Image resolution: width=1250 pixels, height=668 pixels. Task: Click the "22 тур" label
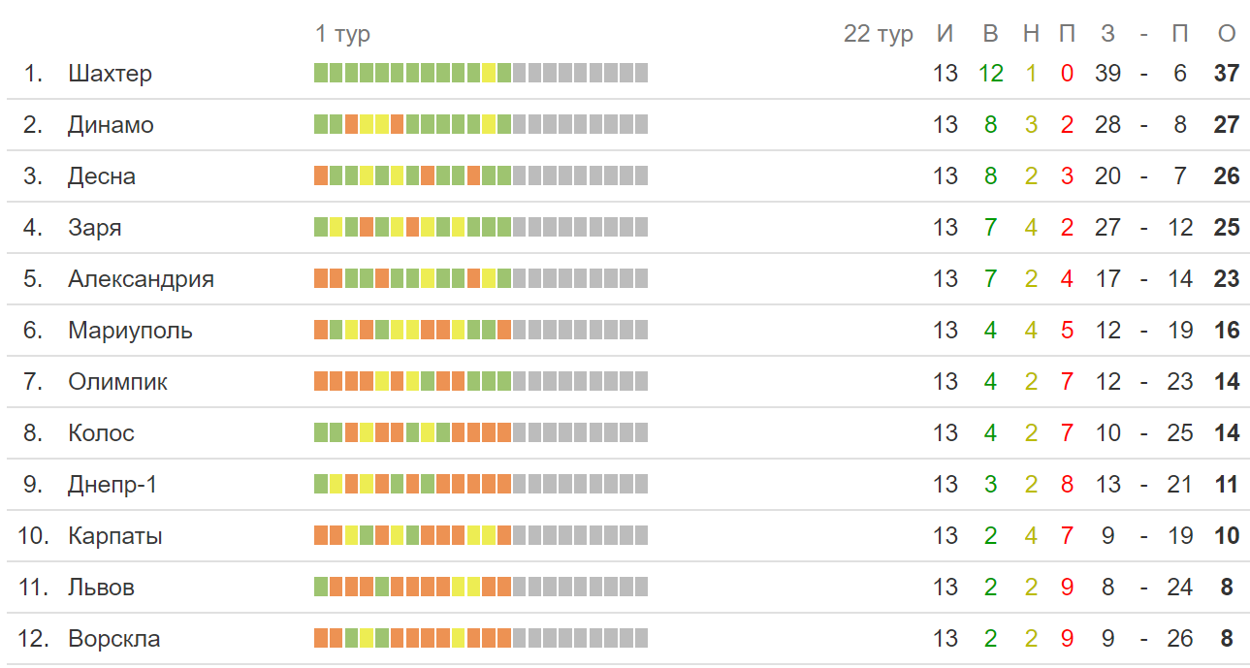point(878,34)
